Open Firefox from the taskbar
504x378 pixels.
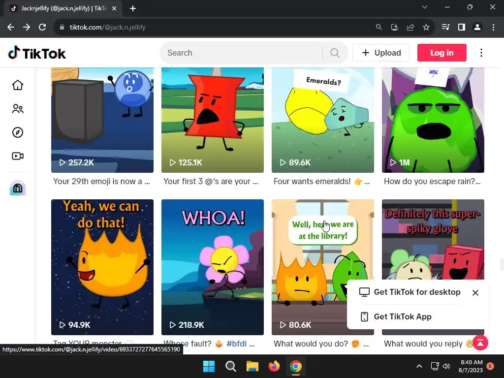point(274,366)
